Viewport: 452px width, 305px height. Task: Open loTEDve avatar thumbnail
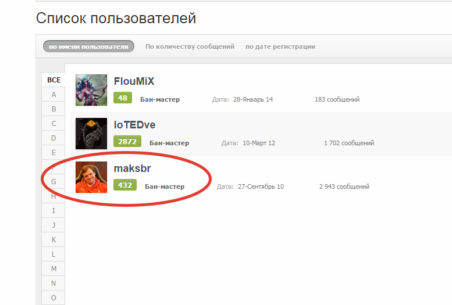[91, 134]
